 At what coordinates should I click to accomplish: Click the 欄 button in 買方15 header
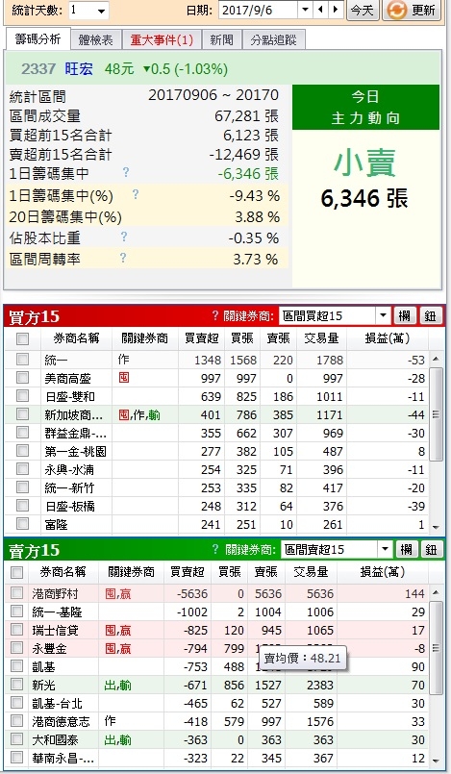click(405, 316)
